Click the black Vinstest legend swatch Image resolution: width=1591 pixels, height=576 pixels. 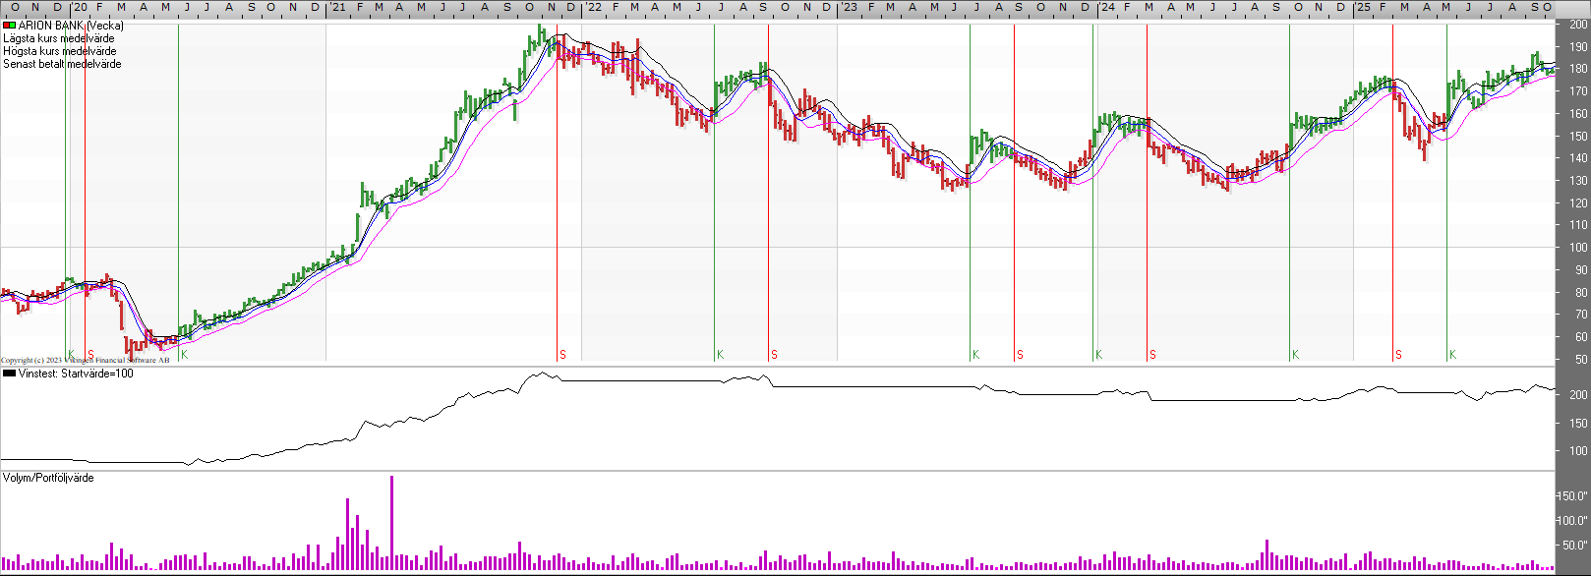coord(9,374)
